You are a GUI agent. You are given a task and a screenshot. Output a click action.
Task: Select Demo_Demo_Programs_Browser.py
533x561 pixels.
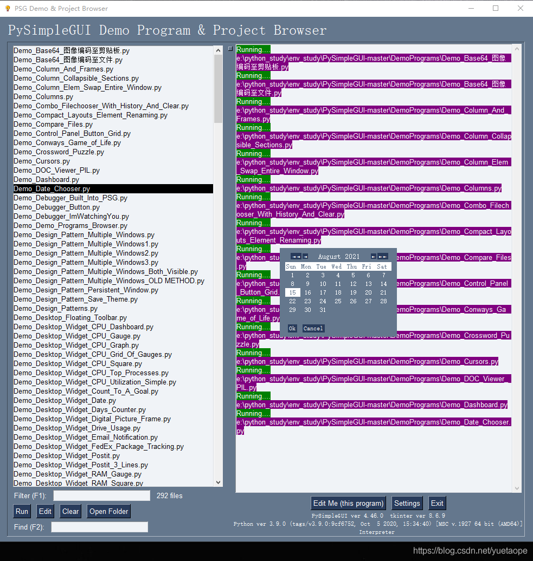pos(113,225)
